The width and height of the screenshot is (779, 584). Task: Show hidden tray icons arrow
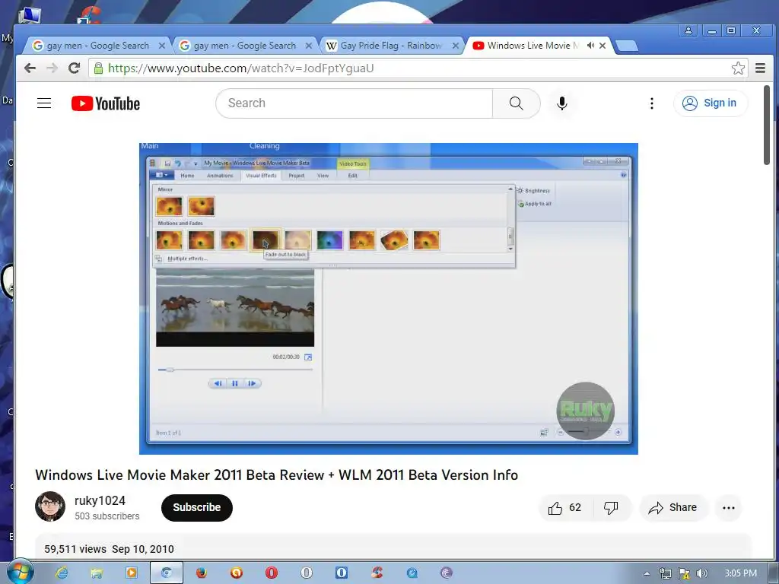click(x=647, y=573)
